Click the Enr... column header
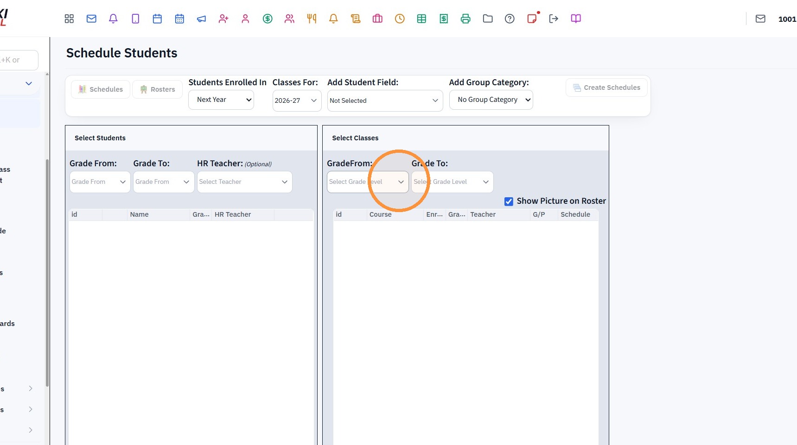 point(434,214)
